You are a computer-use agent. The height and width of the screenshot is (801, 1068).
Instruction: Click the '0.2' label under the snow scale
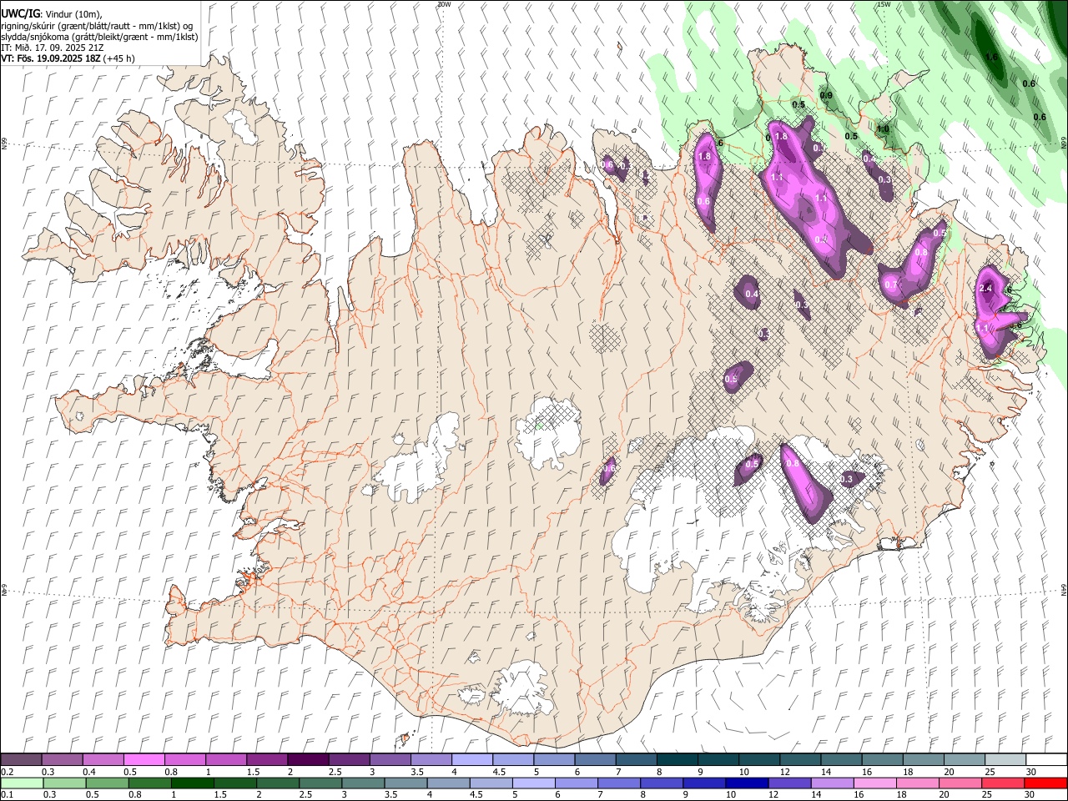click(6, 772)
